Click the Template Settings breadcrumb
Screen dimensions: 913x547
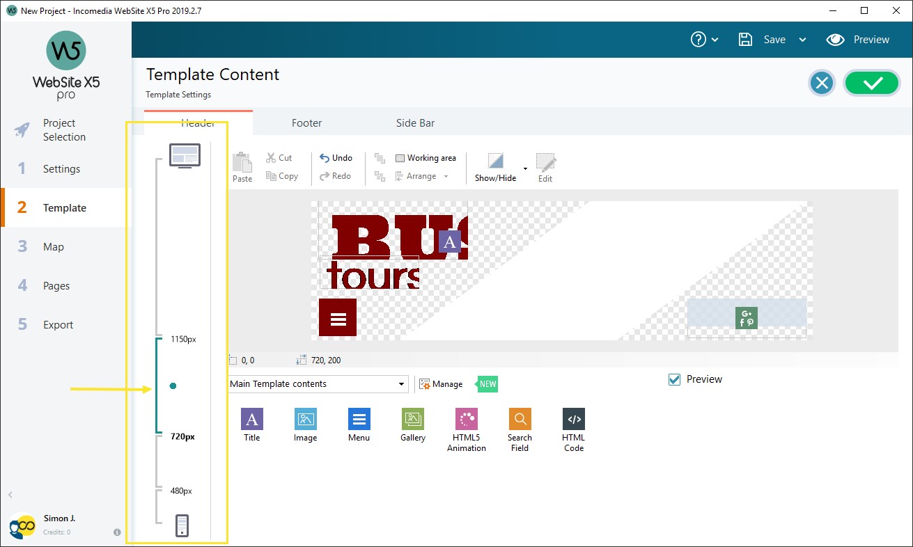[x=178, y=95]
